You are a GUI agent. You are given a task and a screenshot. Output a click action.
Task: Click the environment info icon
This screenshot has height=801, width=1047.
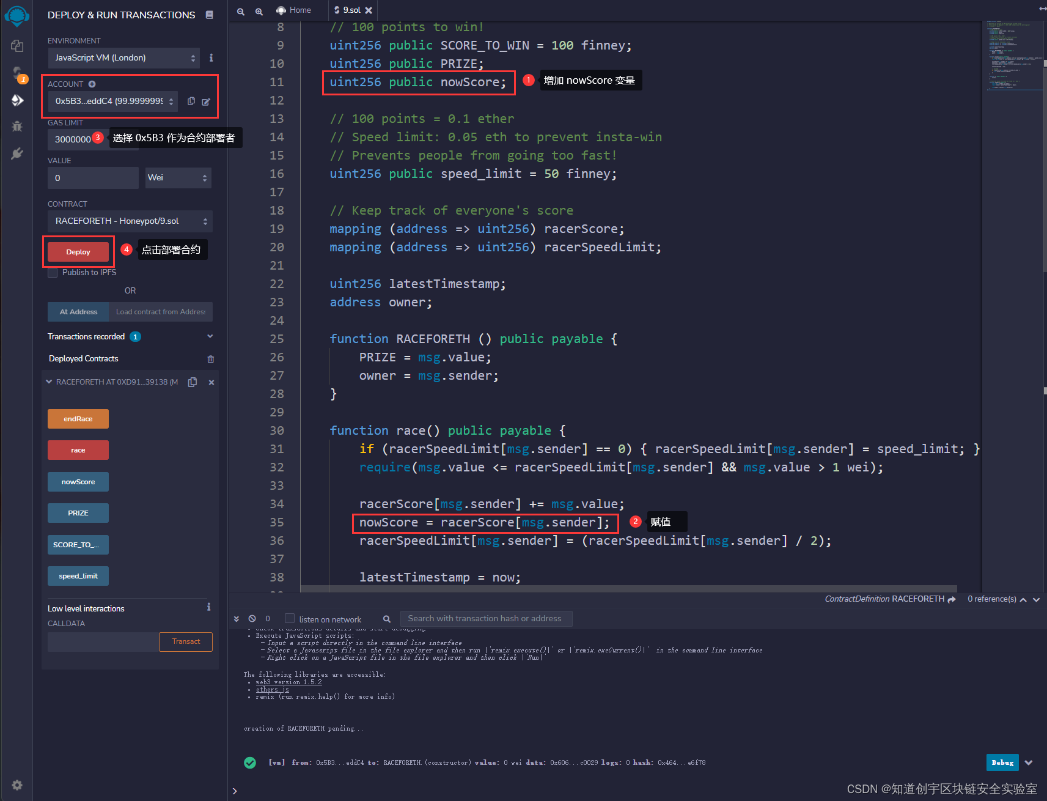(211, 57)
